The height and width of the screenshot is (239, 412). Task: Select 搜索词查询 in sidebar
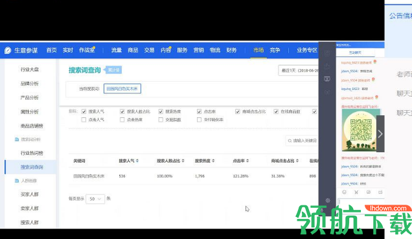[x=30, y=167]
